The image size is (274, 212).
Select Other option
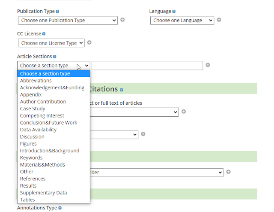point(54,172)
